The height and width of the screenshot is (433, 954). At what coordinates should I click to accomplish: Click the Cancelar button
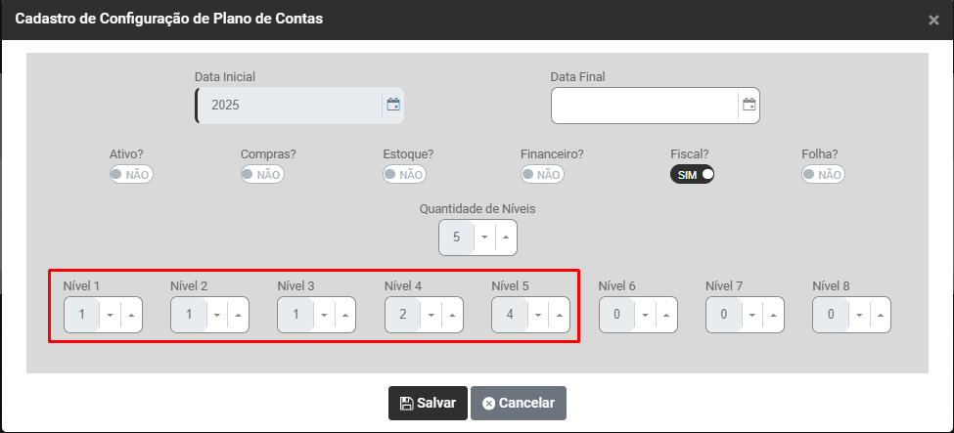(518, 403)
